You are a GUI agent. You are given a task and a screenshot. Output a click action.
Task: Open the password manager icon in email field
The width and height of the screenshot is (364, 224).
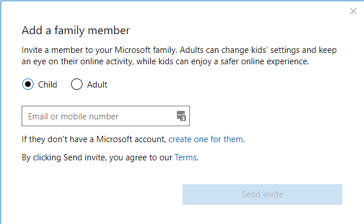point(181,116)
